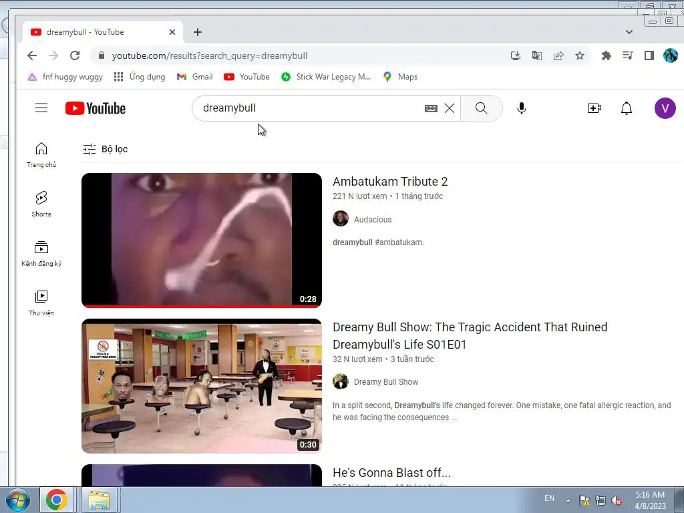The width and height of the screenshot is (684, 513).
Task: Click the Chrome taskbar icon
Action: (57, 500)
